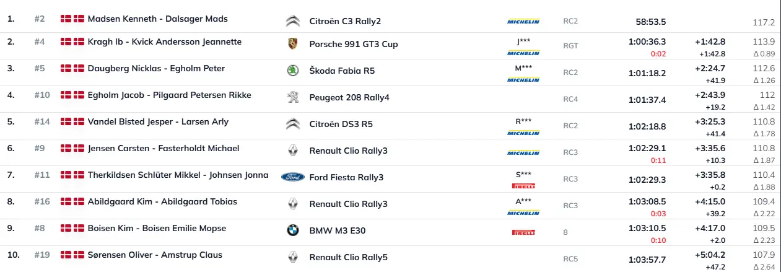Click the Citroën logo beside C3 Rally2

(293, 22)
